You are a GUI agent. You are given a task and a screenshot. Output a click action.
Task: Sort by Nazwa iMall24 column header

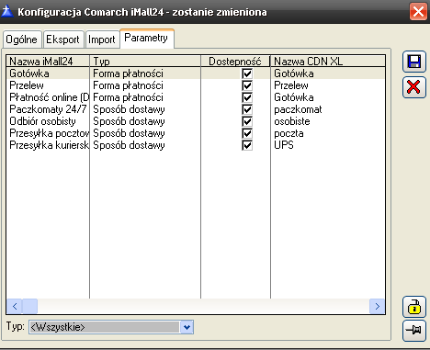click(x=48, y=62)
